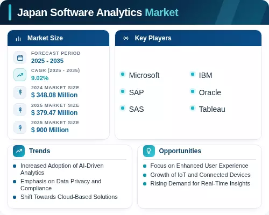Click the bullet dot next to SAP
Viewport: 269px width, 215px height.
123,91
